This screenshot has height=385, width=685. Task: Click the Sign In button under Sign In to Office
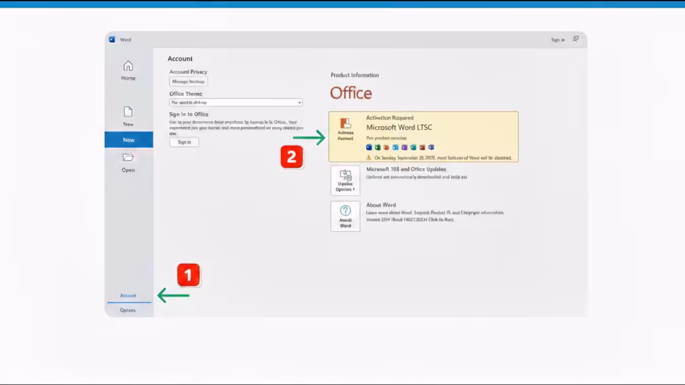(185, 142)
